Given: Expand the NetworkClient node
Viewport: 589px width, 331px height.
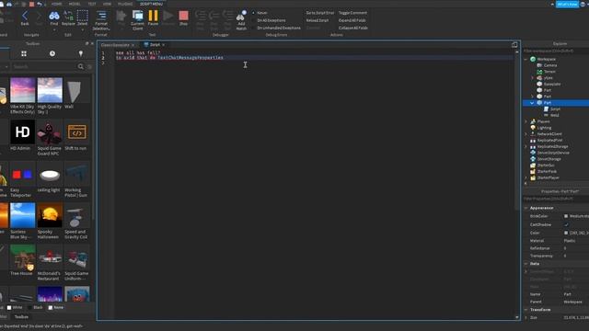Looking at the screenshot, I should 525,134.
